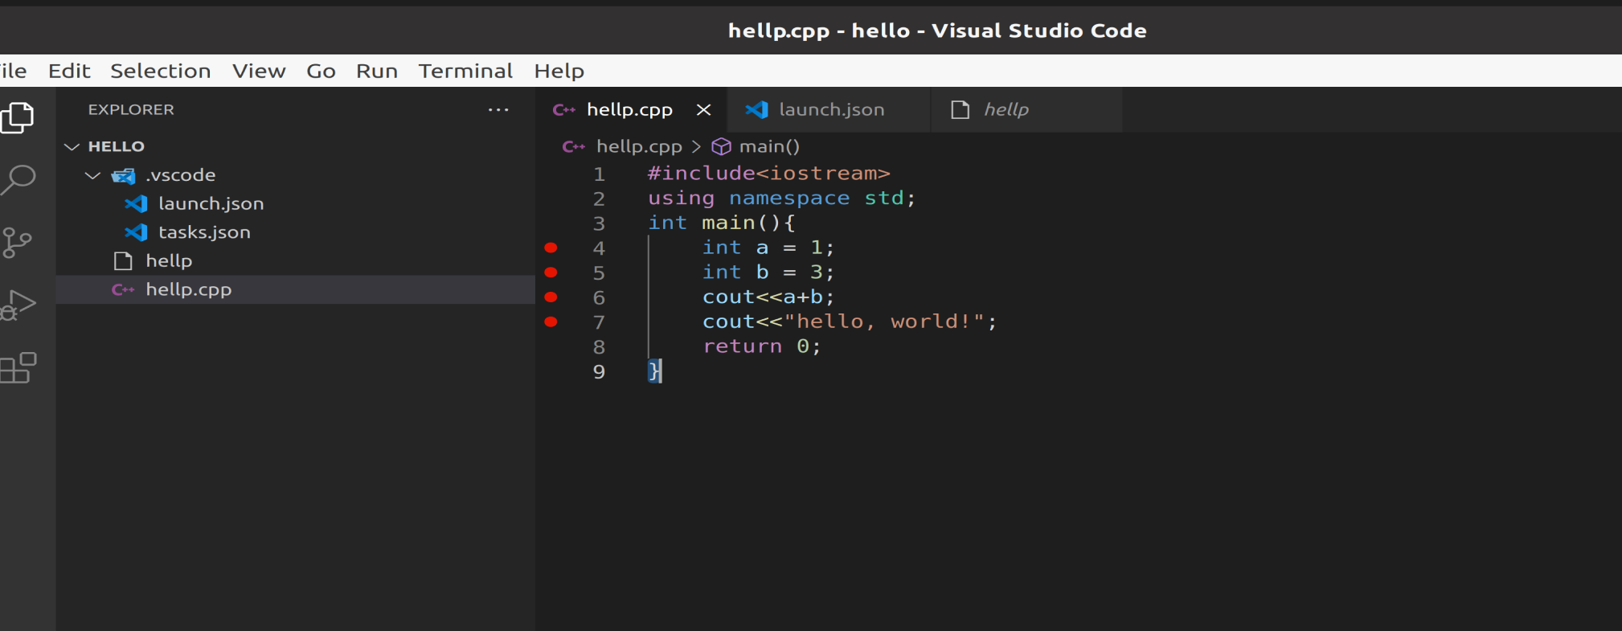Click the EXPLORER panel title
1622x631 pixels.
131,109
